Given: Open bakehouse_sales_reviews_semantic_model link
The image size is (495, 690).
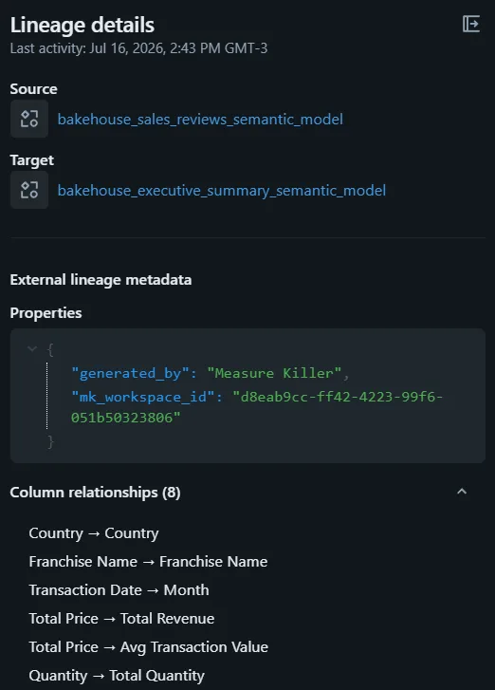Looking at the screenshot, I should click(x=200, y=120).
